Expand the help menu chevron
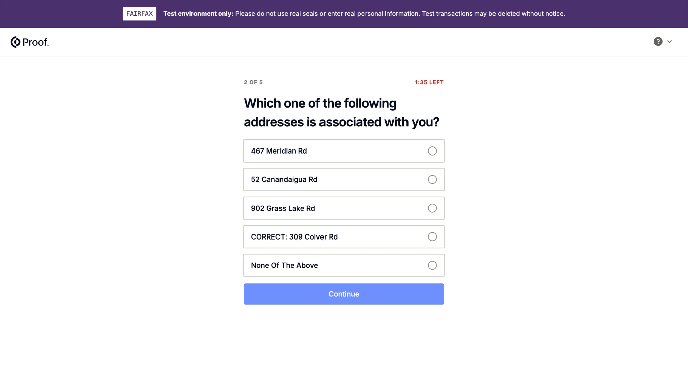The width and height of the screenshot is (688, 387). pyautogui.click(x=669, y=42)
